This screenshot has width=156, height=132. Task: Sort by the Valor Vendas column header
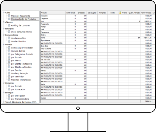click(x=146, y=13)
